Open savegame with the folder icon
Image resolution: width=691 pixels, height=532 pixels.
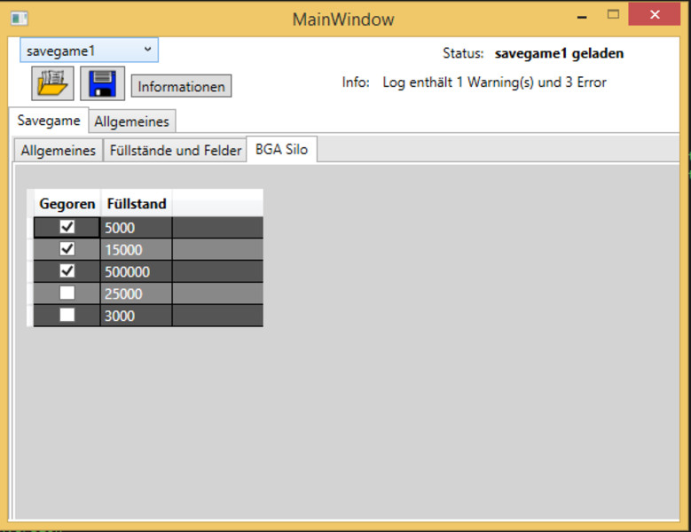point(53,83)
